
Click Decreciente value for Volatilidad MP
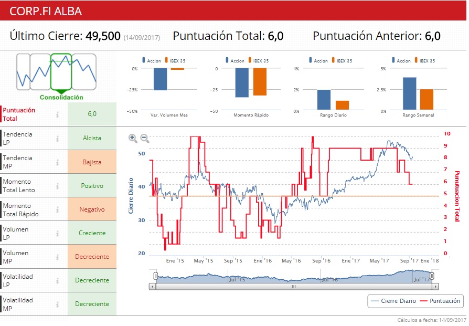click(92, 304)
